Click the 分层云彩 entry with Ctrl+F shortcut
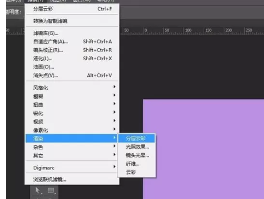This screenshot has height=199, width=264. (x=72, y=9)
